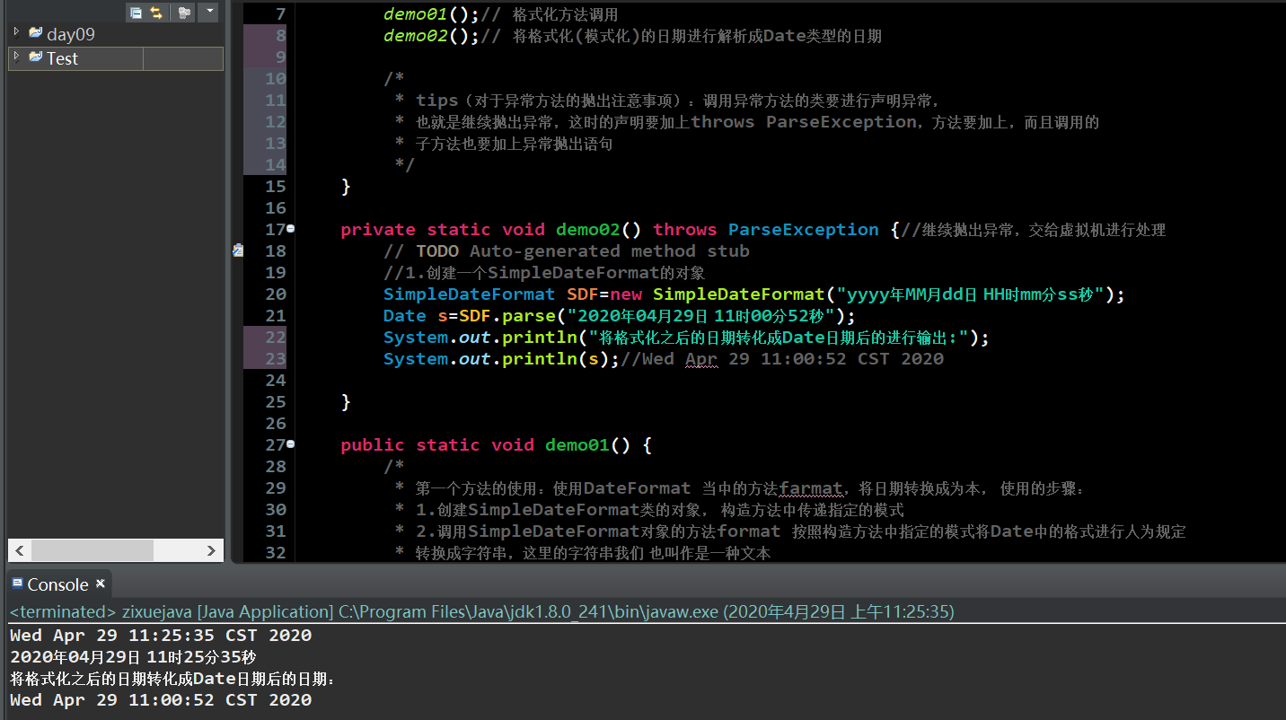Click console output '2020年04月29日 11时25分35秒'
Viewport: 1286px width, 720px height.
[x=133, y=657]
